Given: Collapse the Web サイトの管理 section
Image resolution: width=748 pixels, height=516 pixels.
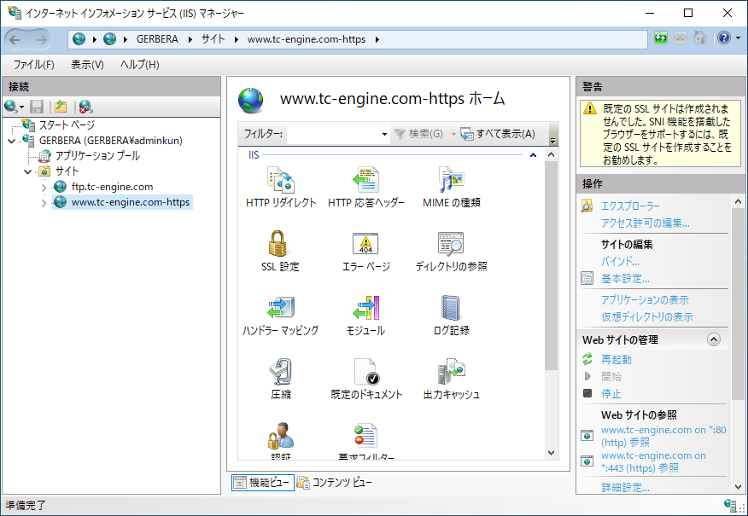Looking at the screenshot, I should (x=714, y=339).
